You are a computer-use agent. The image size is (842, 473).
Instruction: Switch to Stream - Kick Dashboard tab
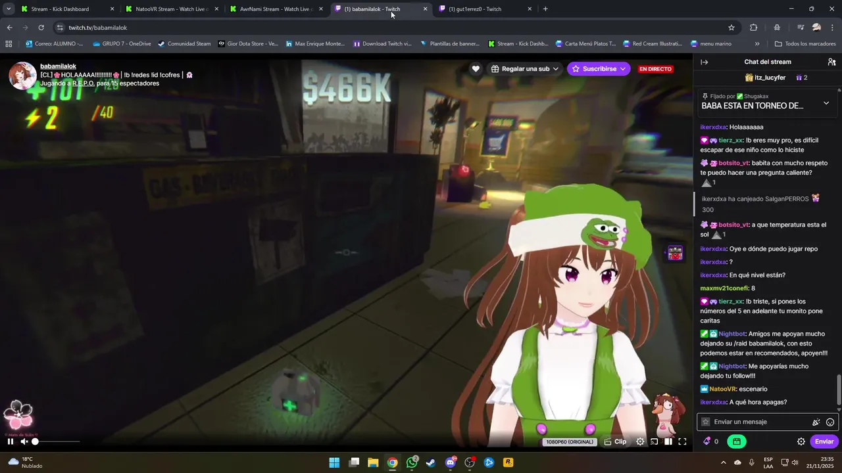[67, 9]
